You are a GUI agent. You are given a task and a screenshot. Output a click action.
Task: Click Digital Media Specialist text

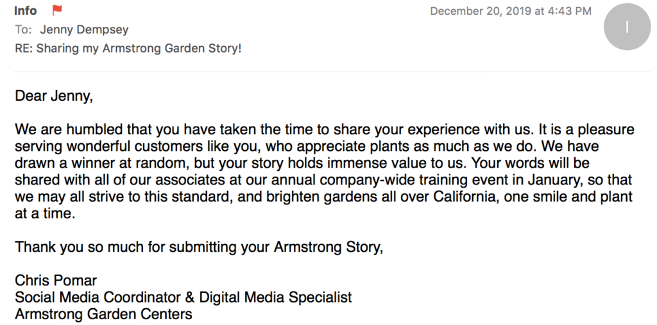point(275,297)
